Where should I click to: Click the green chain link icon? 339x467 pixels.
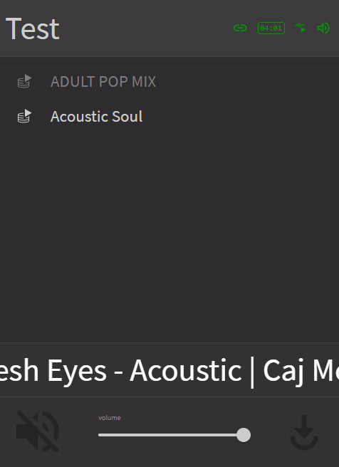coord(240,28)
